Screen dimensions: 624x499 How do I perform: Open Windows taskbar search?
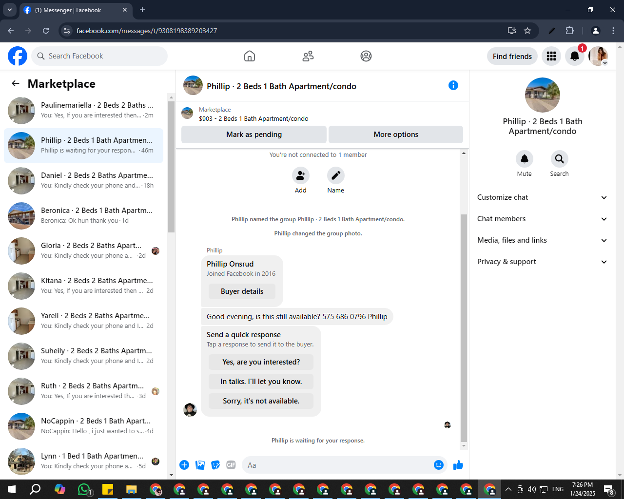[x=36, y=489]
